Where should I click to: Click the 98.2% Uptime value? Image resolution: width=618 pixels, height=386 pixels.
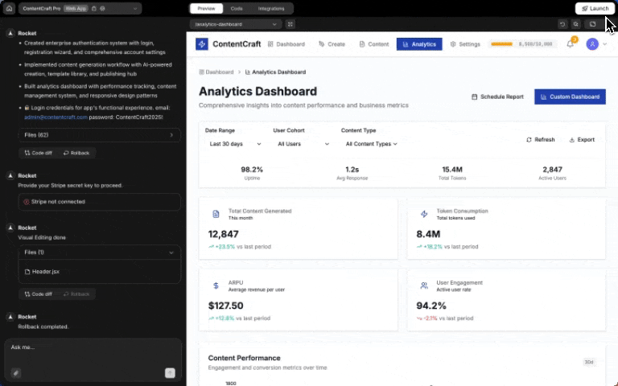(252, 170)
